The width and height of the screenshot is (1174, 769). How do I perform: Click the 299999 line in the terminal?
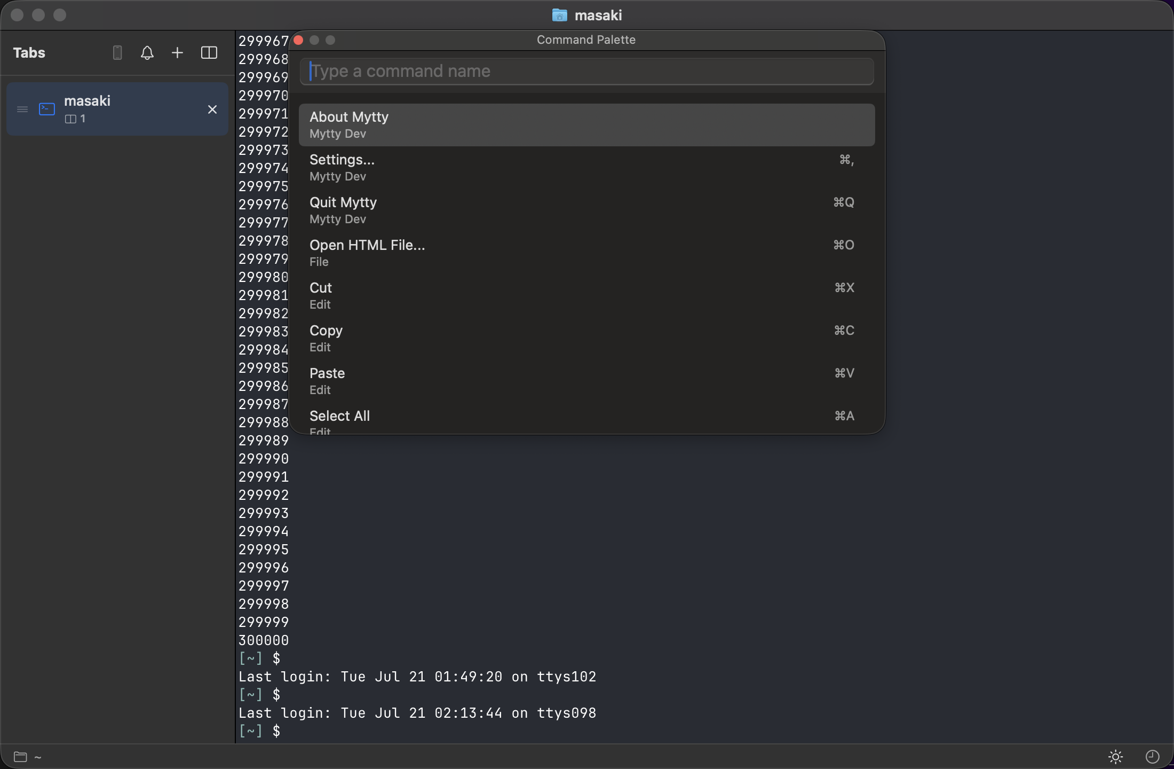pyautogui.click(x=264, y=622)
